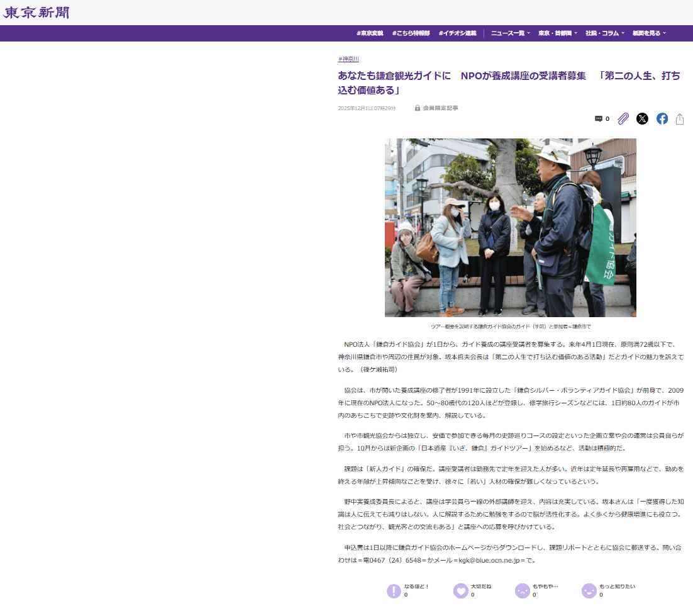693x606 pixels.
Task: Go to #こちら特報部 section
Action: click(x=411, y=33)
